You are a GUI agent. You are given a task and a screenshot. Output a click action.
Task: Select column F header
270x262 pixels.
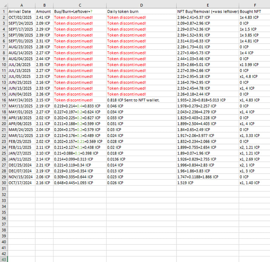[255, 6]
